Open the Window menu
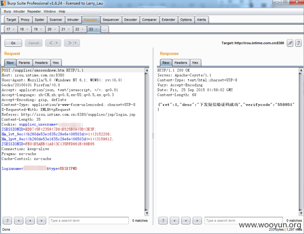Viewport: 304px width, 234px height. (50, 11)
